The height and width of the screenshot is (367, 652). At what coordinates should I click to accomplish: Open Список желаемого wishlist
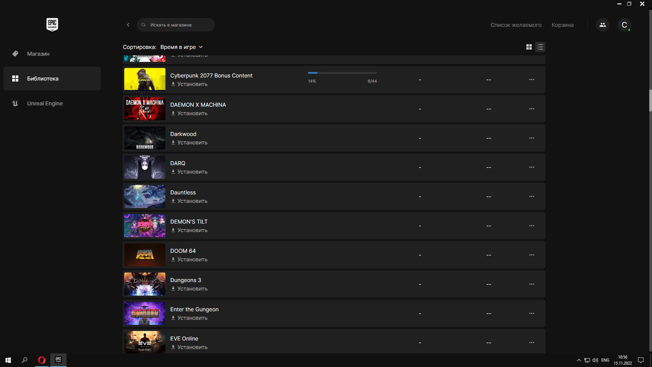[516, 25]
